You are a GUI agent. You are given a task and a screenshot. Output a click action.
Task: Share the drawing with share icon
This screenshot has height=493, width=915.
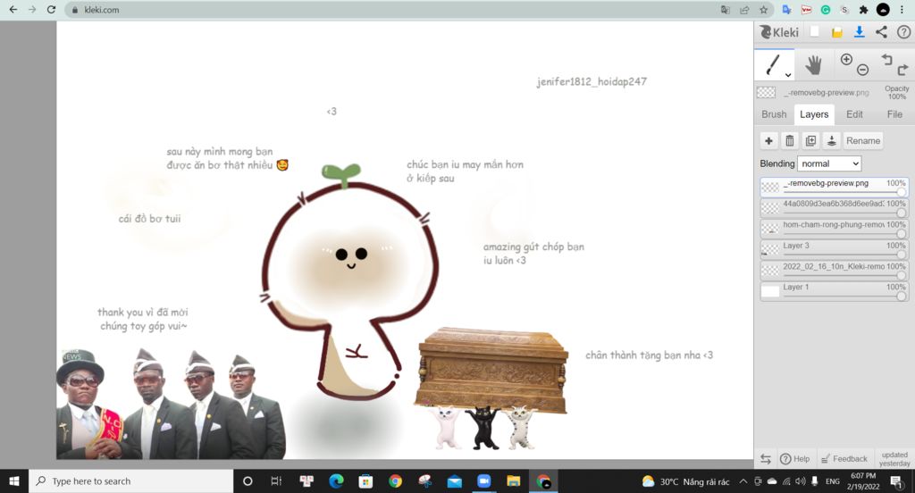[881, 32]
